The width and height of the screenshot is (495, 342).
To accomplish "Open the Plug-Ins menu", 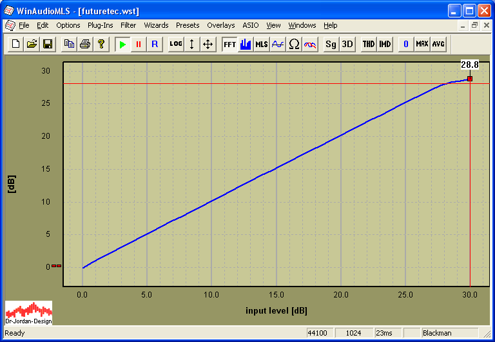I will [x=101, y=25].
